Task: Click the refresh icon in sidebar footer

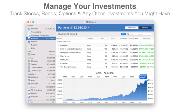Action: pyautogui.click(x=53, y=102)
